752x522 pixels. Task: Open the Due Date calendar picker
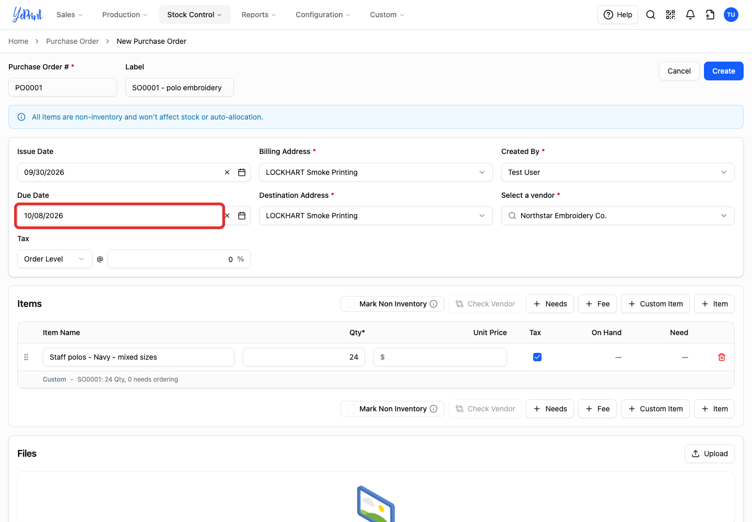click(x=242, y=216)
